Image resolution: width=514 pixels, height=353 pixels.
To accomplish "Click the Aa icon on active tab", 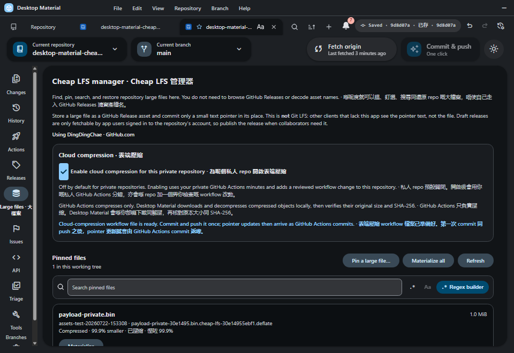I will [x=260, y=27].
